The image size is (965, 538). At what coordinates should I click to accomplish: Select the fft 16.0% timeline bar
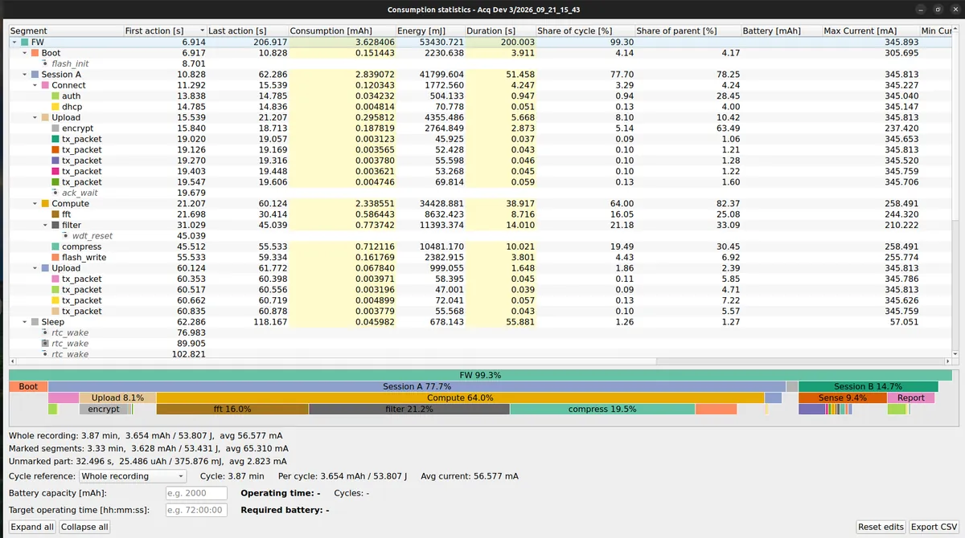pos(232,409)
